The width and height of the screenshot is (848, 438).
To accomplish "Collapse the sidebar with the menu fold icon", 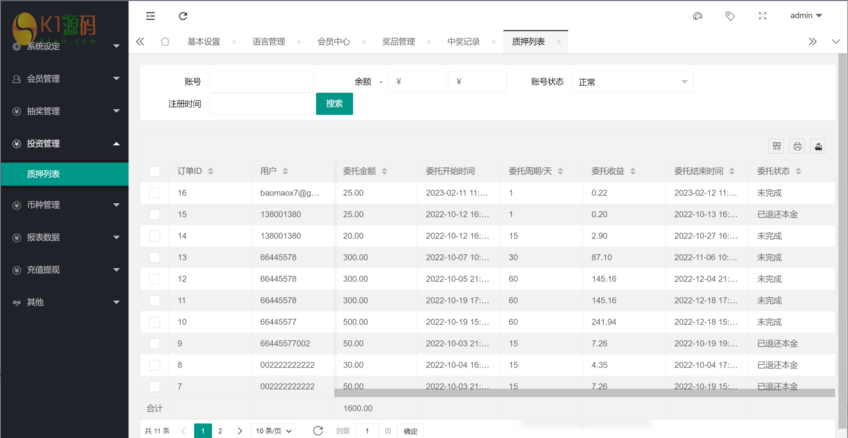I will (x=150, y=16).
